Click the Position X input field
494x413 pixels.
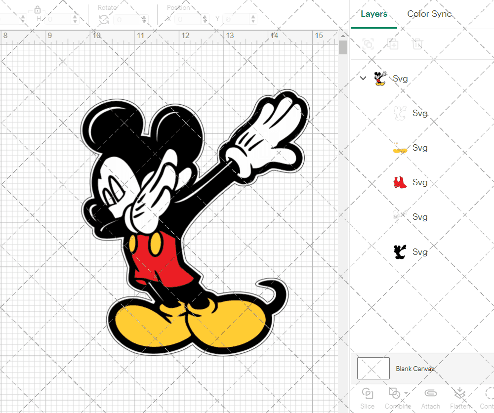pos(188,19)
